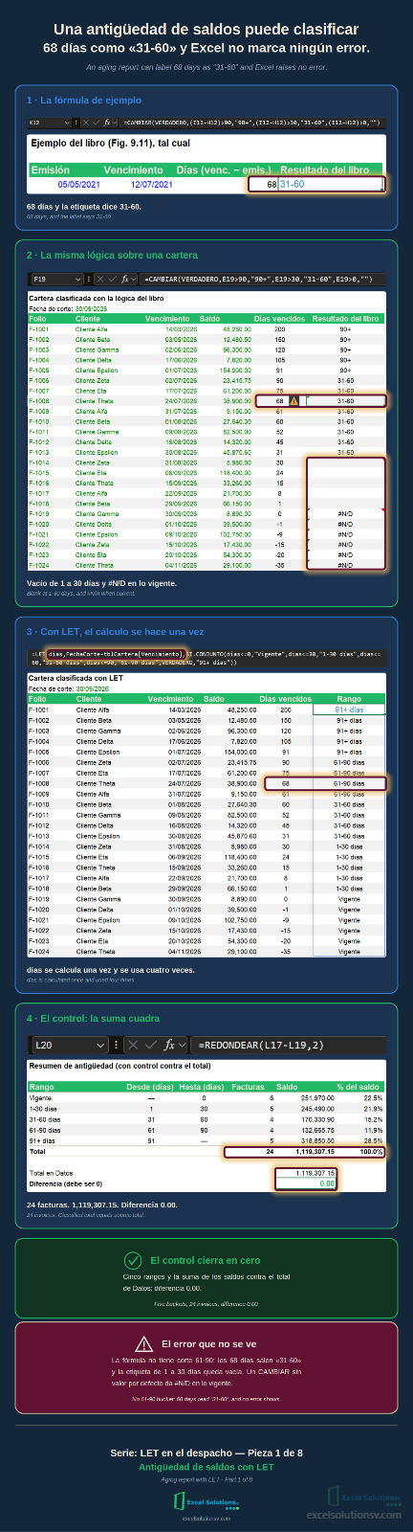Open insert function fx beside K12 formula
The image size is (413, 1532).
point(107,123)
